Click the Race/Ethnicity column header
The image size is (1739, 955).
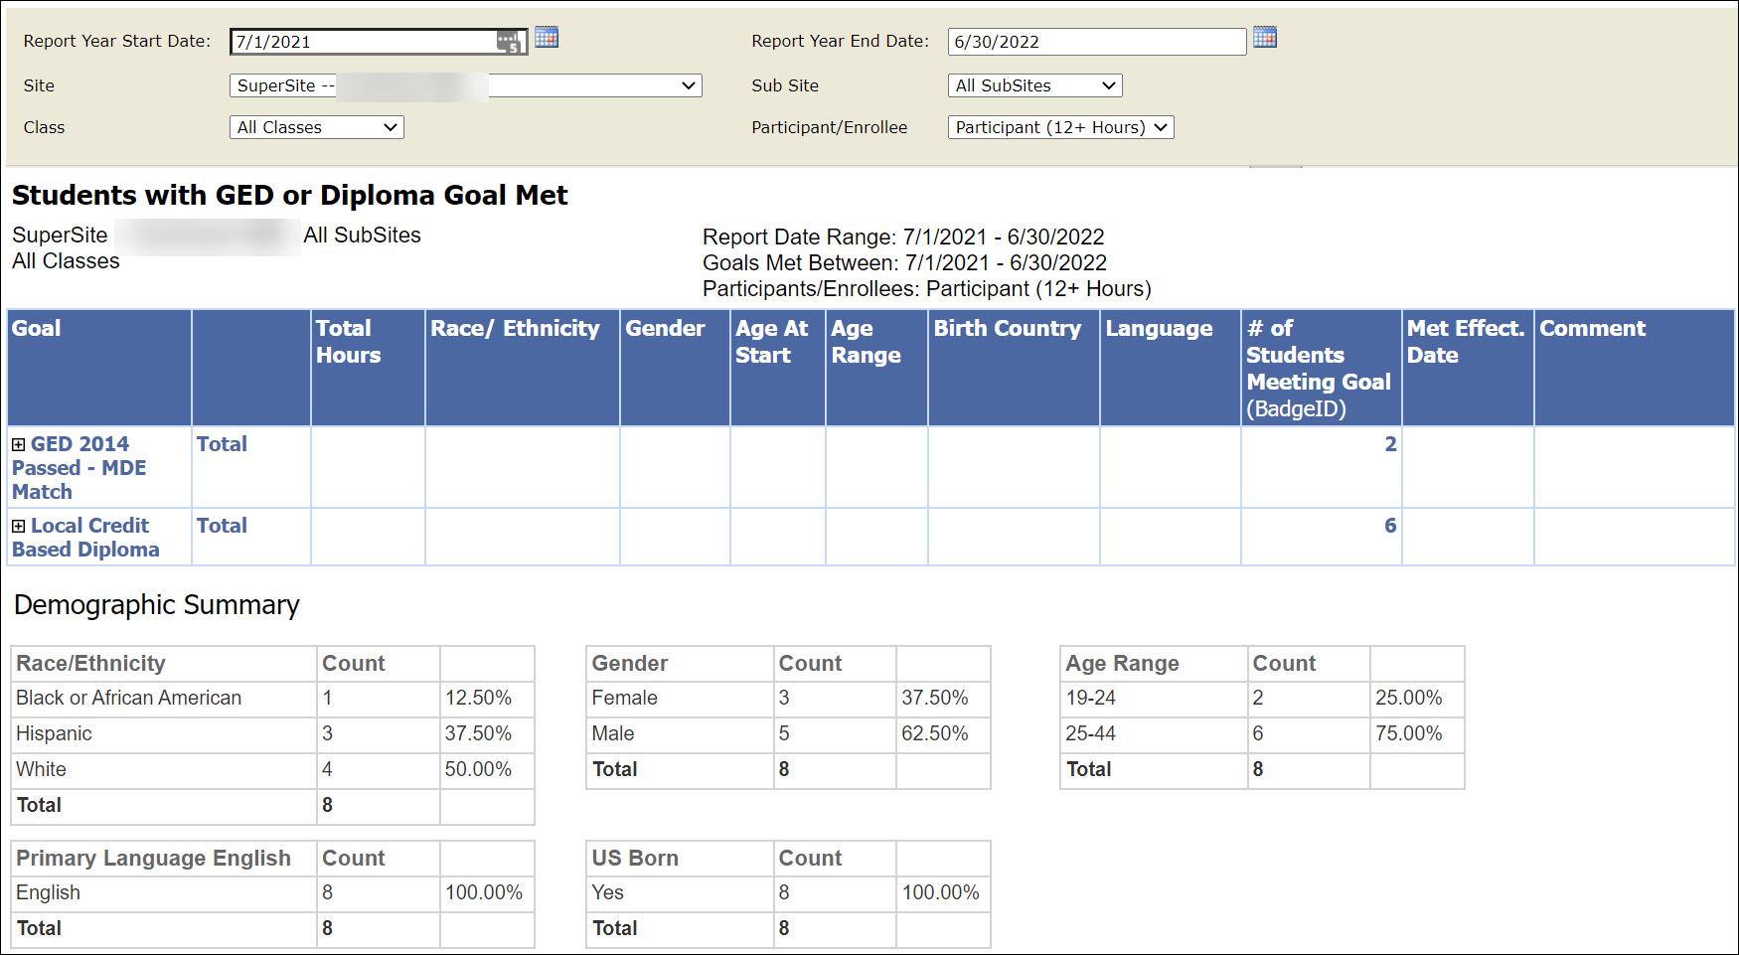point(519,328)
